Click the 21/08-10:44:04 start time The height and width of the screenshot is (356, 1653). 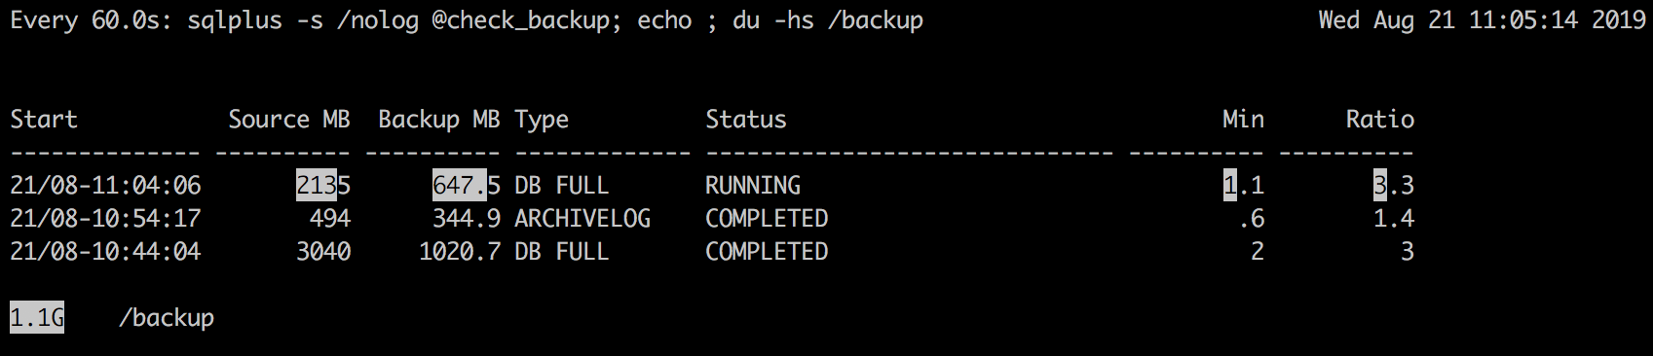(x=105, y=251)
